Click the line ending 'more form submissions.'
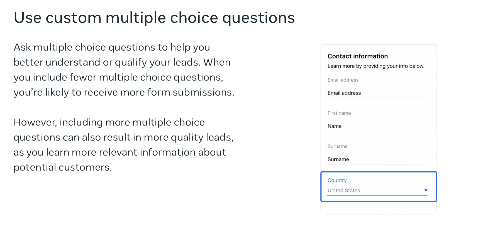 tap(124, 92)
